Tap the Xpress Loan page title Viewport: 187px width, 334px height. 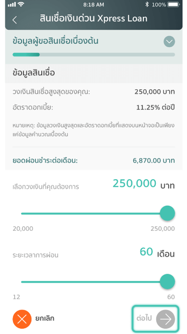(93, 19)
